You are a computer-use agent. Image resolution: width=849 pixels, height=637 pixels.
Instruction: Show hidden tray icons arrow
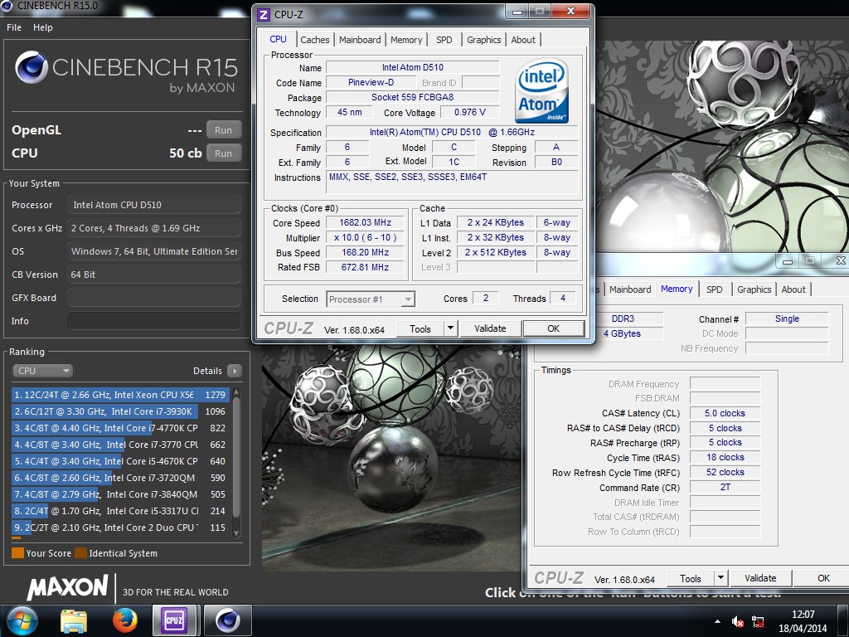coord(717,622)
